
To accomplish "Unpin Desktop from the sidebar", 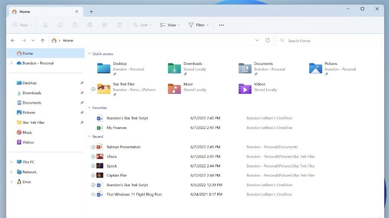I will (82, 83).
